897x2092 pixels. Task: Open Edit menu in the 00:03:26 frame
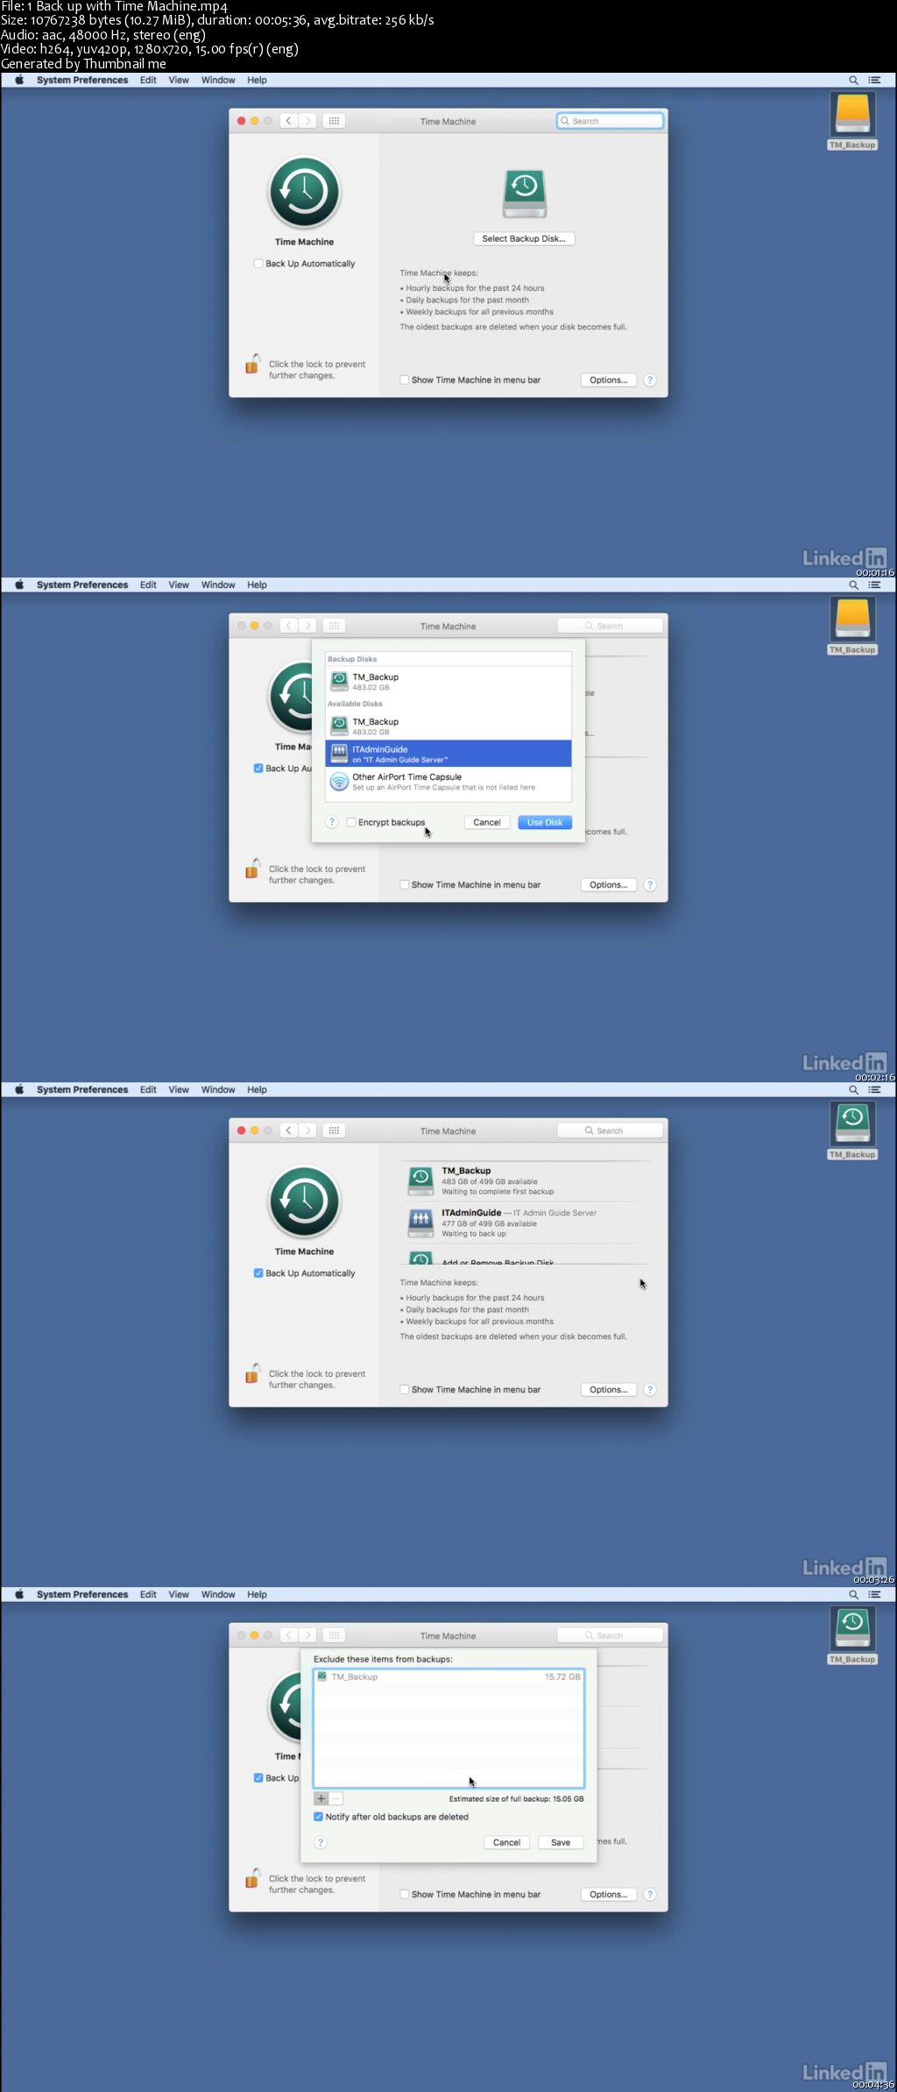tap(148, 1089)
